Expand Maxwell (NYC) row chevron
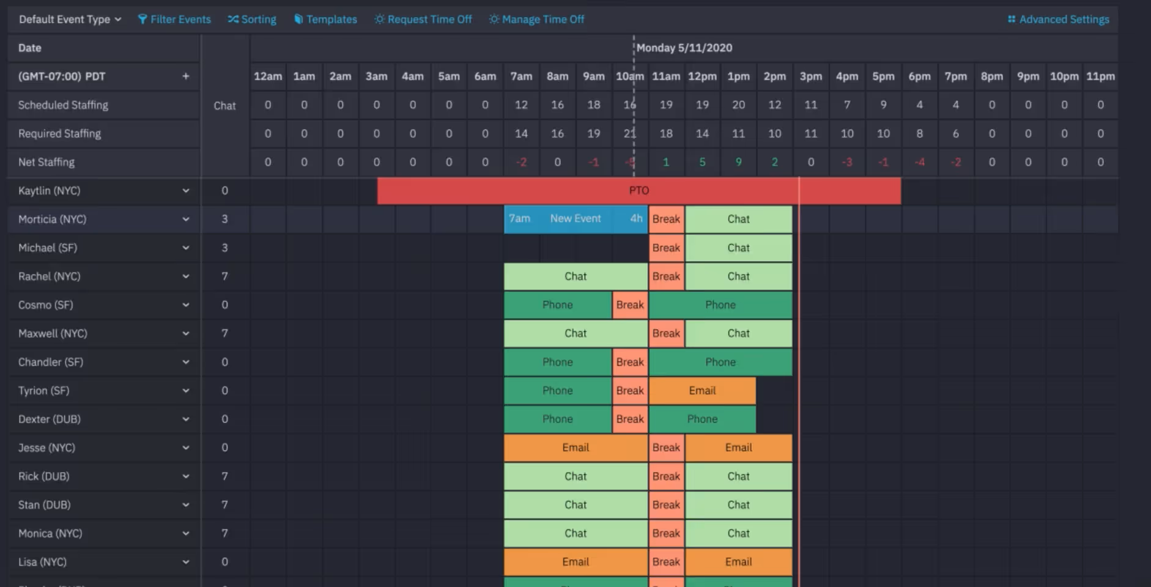This screenshot has height=587, width=1151. click(x=185, y=333)
